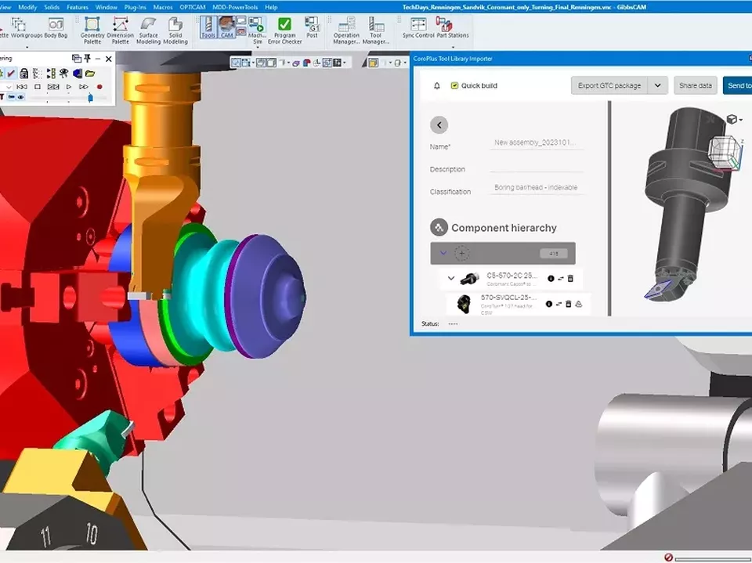Collapse the component hierarchy root row
Viewport: 752px width, 563px height.
(x=443, y=253)
